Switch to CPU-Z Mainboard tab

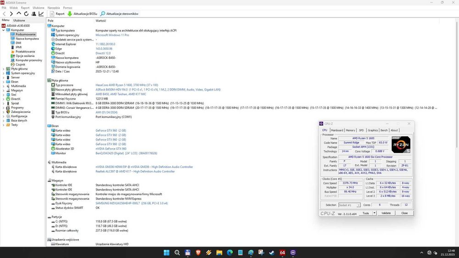pos(337,130)
